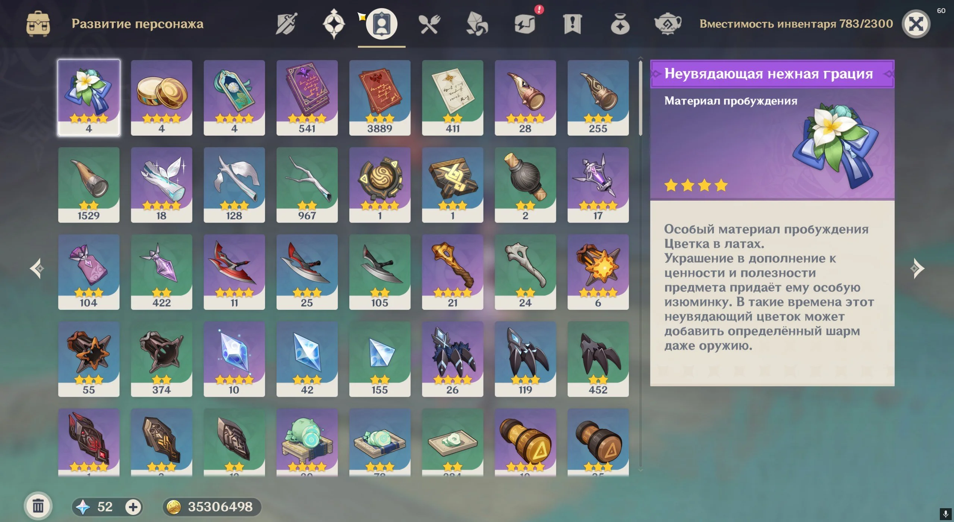Viewport: 954px width, 522px height.
Task: Add primogems with the plus button
Action: (x=133, y=507)
